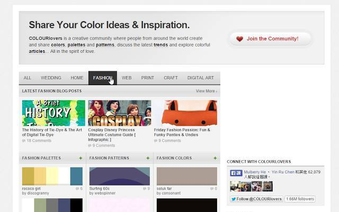
Task: Click the plus icon beside Fashion Palettes
Action: pyautogui.click(x=81, y=158)
